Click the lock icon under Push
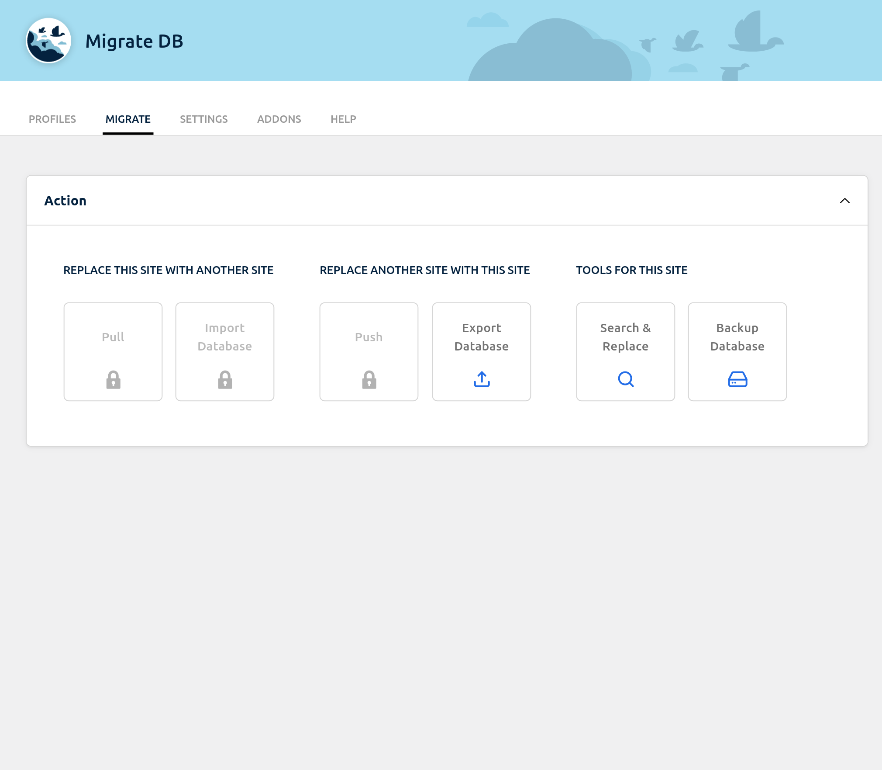882x770 pixels. coord(369,380)
